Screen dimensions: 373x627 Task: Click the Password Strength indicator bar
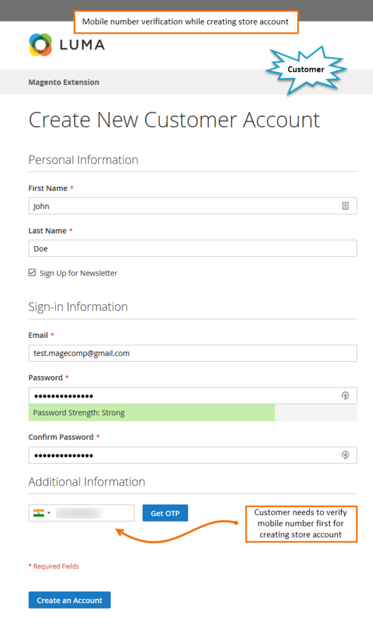tap(193, 413)
